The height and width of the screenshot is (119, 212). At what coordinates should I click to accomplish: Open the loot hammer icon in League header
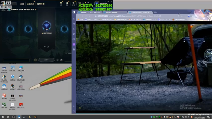(73, 3)
